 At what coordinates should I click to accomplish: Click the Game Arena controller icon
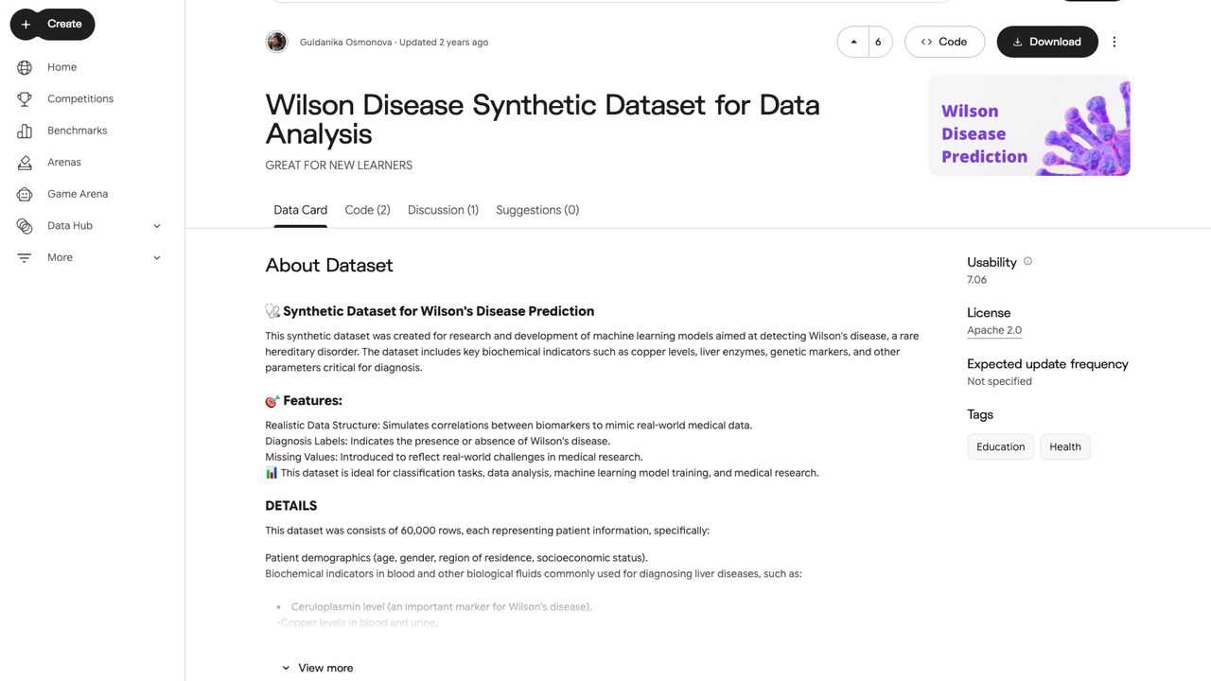(x=25, y=194)
